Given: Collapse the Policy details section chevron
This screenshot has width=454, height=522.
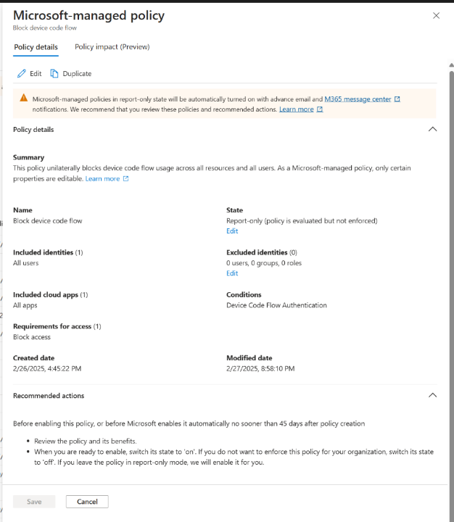Looking at the screenshot, I should [x=432, y=129].
